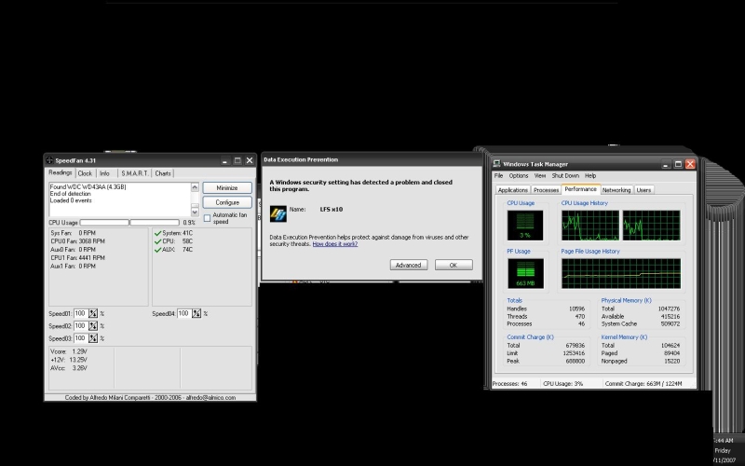Viewport: 745px width, 466px height.
Task: Click the PF Usage meter showing 663 MB
Action: click(x=525, y=273)
